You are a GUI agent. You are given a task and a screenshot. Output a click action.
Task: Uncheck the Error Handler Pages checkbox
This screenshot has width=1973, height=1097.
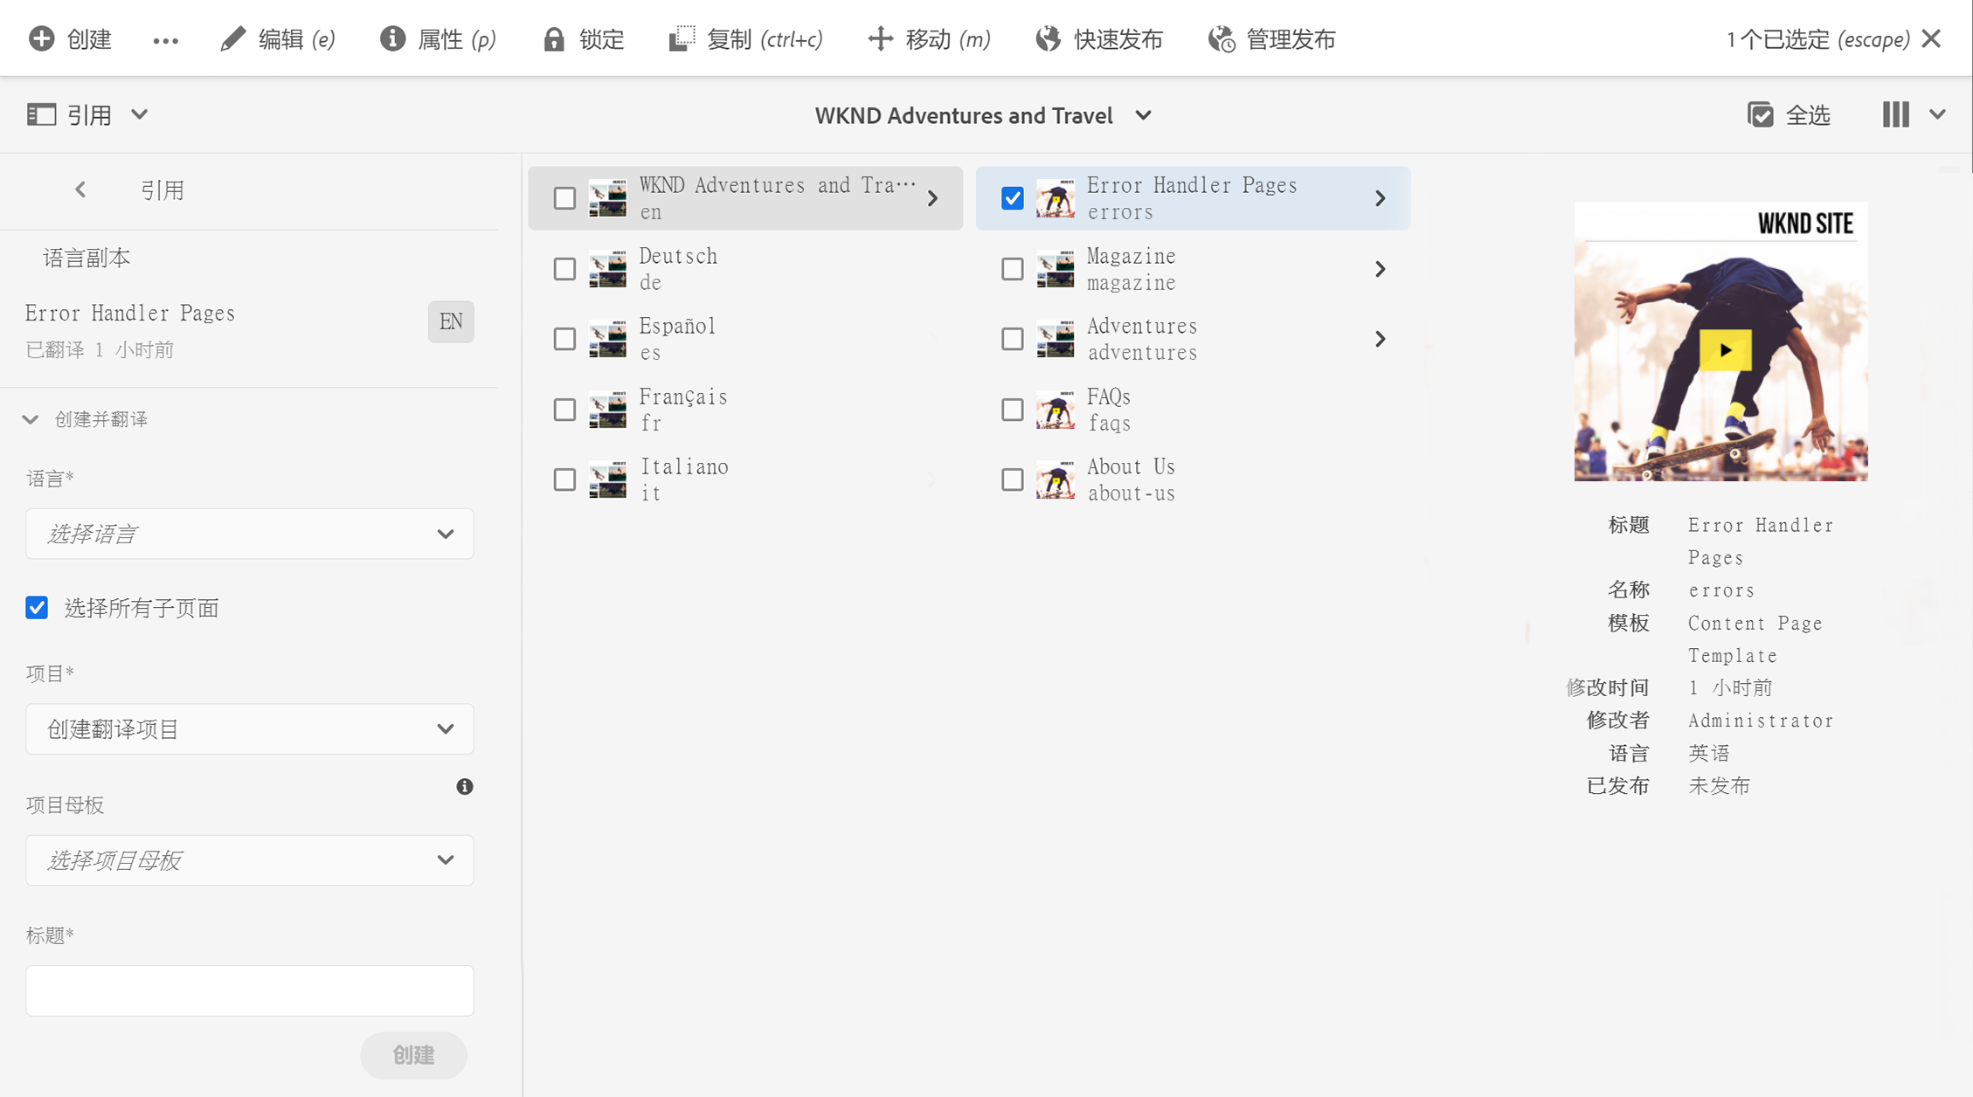(x=1012, y=198)
